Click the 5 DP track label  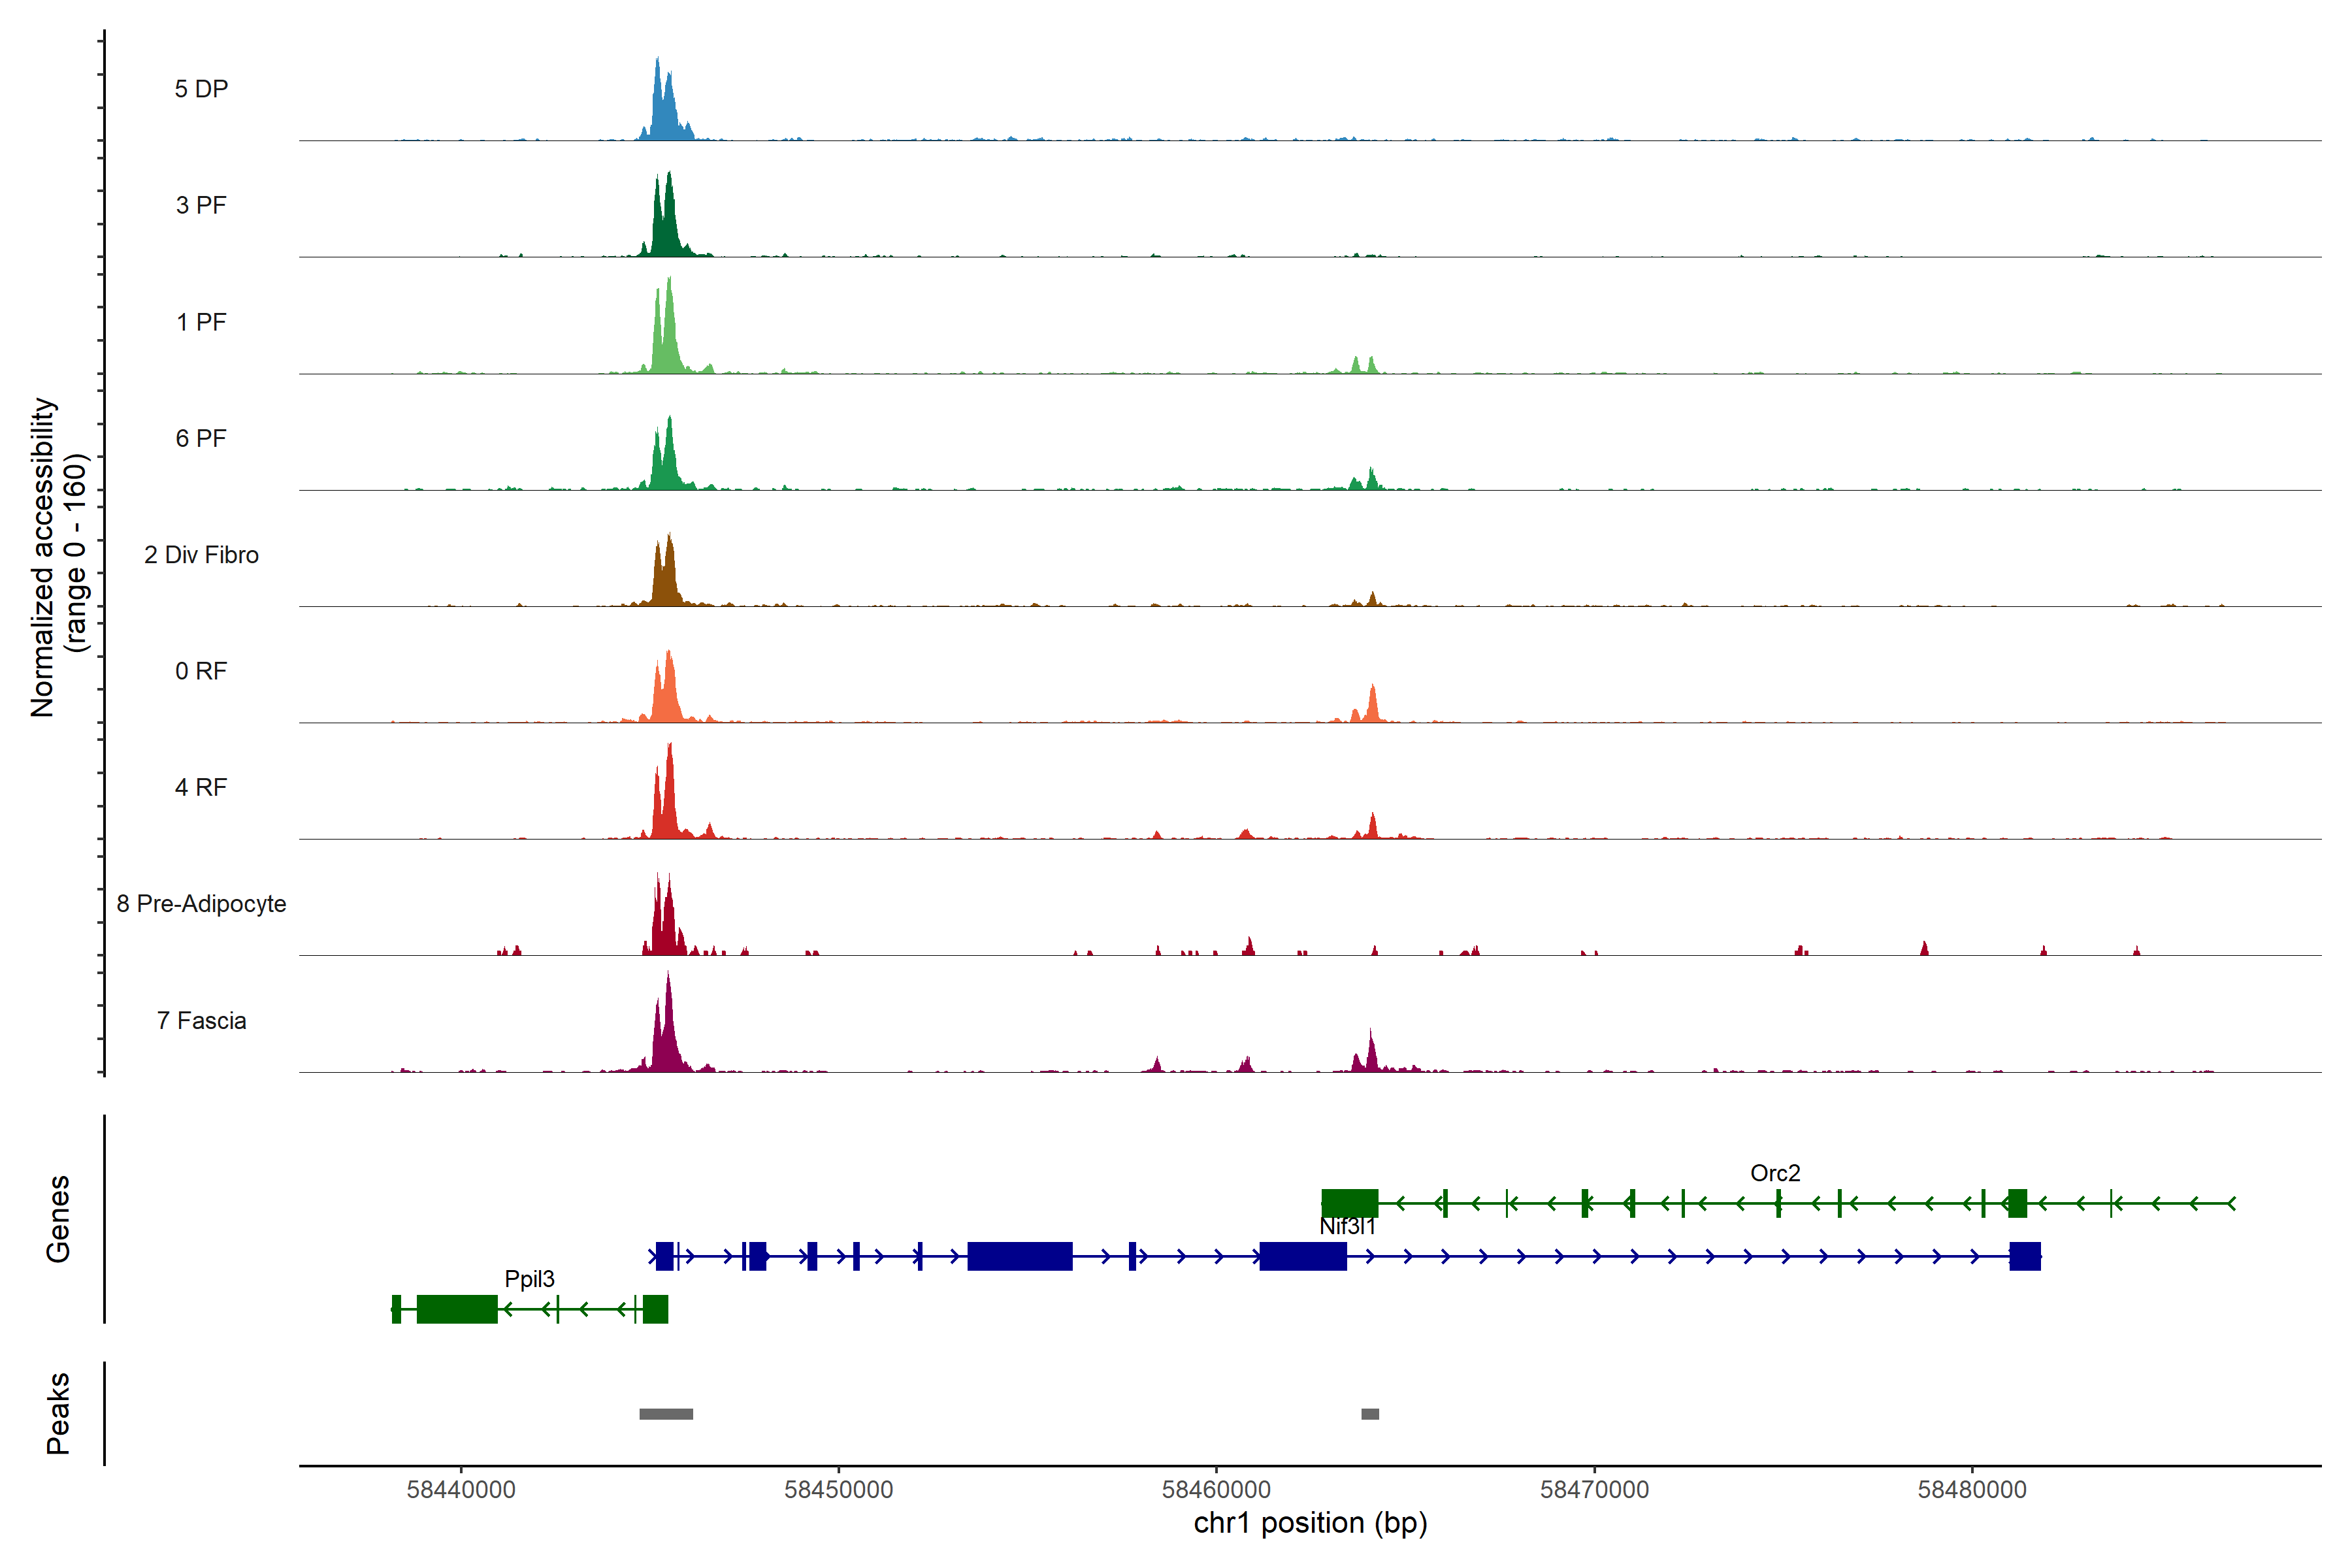pos(201,89)
